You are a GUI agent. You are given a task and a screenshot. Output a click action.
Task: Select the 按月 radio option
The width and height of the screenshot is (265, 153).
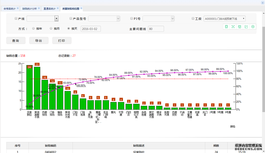(51, 28)
